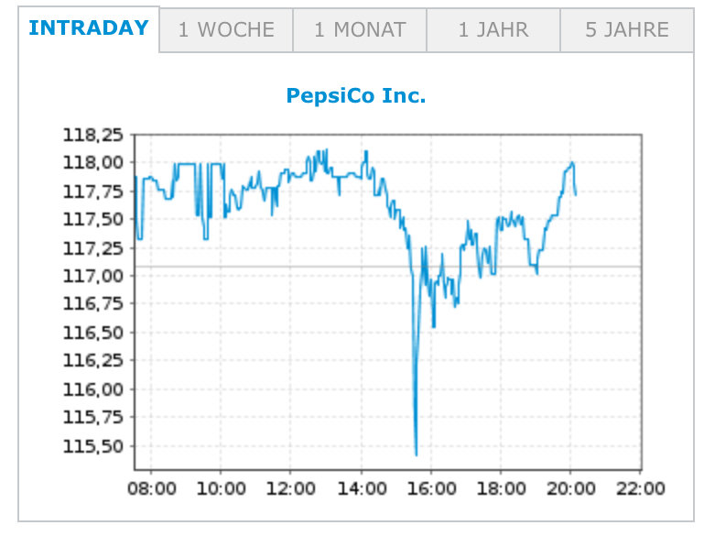Viewport: 704px width, 547px height.
Task: Select the 20:00 time axis label
Action: (x=571, y=488)
